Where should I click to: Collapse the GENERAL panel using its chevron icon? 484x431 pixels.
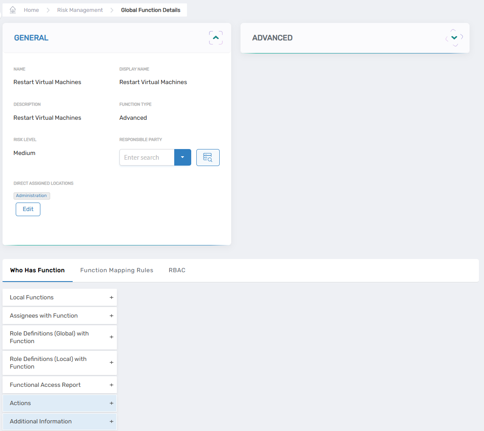tap(215, 37)
